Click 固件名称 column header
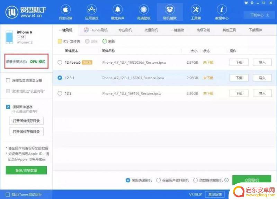Screen dimensions: 277x199 pos(108,51)
